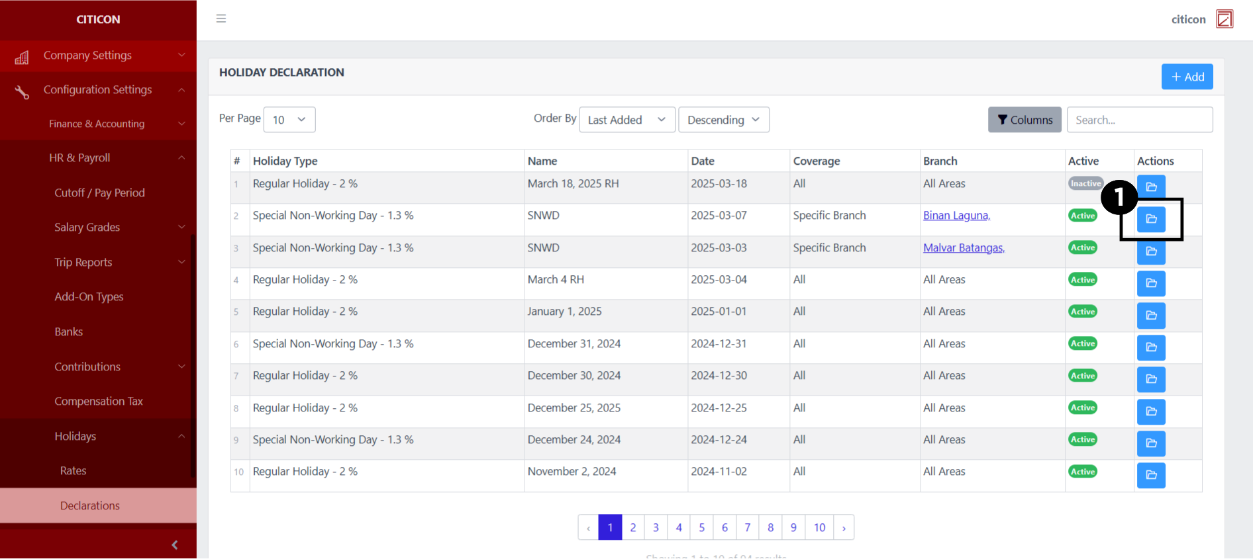Screen dimensions: 1253x559
Task: Open the Per Page dropdown
Action: [x=289, y=120]
